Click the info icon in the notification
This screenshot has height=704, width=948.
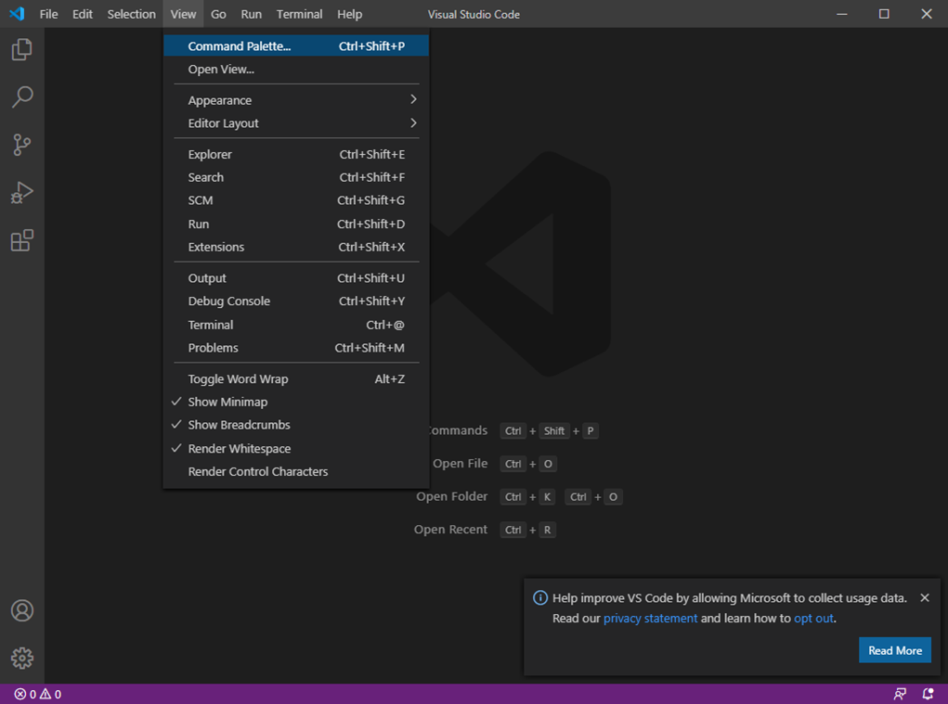click(539, 597)
